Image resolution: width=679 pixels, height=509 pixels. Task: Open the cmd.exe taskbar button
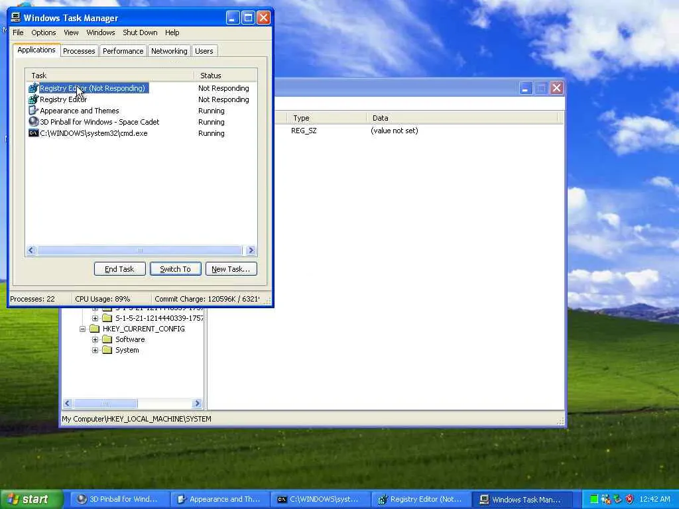[320, 500]
